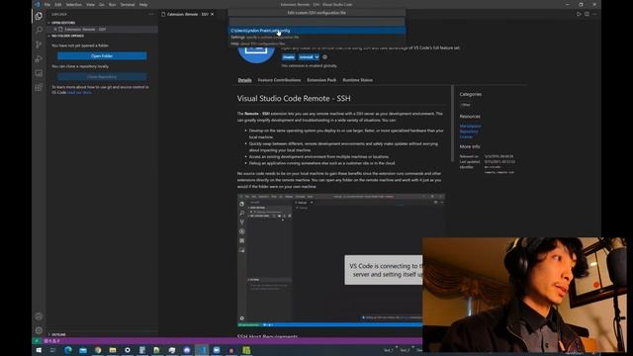The image size is (633, 356).
Task: Open the Run menu
Action: point(112,4)
